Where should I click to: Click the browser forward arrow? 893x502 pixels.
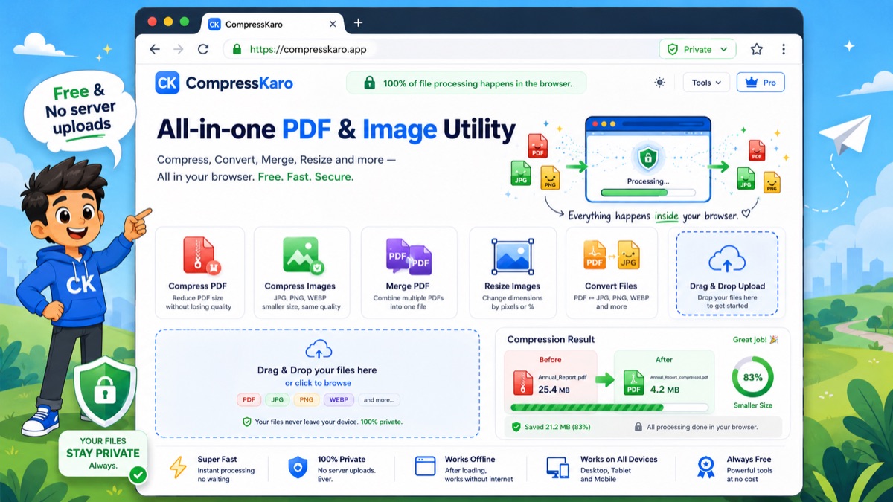[x=179, y=49]
